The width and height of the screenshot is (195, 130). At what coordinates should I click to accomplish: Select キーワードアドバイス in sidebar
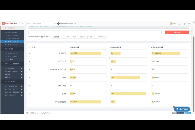point(12,41)
